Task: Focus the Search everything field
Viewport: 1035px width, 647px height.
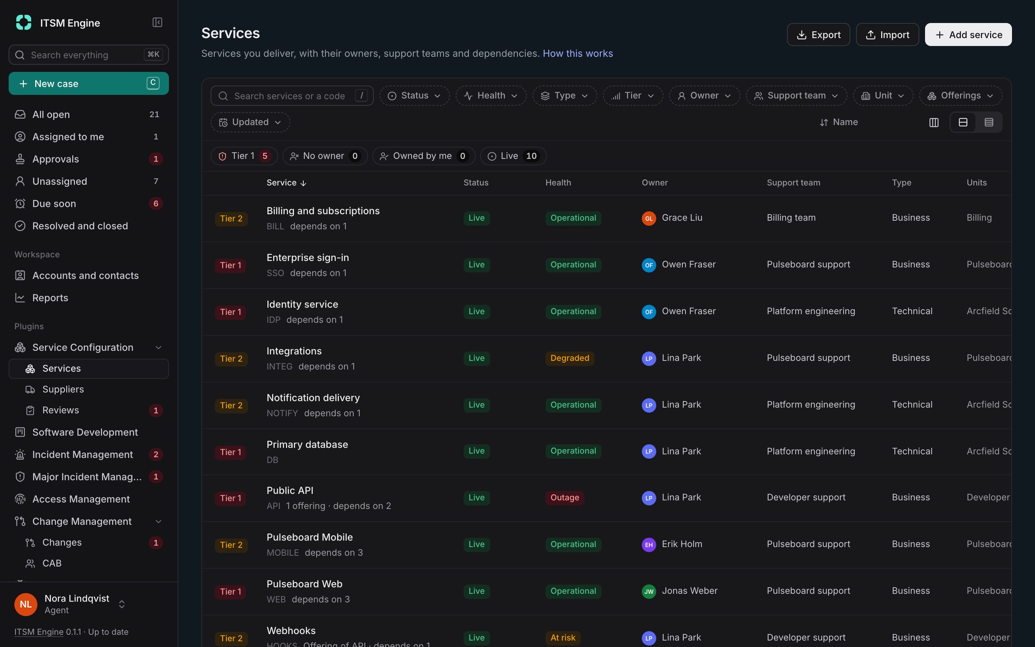Action: pyautogui.click(x=88, y=55)
